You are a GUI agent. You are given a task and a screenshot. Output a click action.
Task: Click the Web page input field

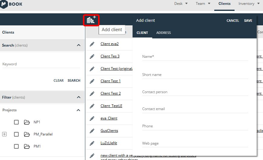195,143
